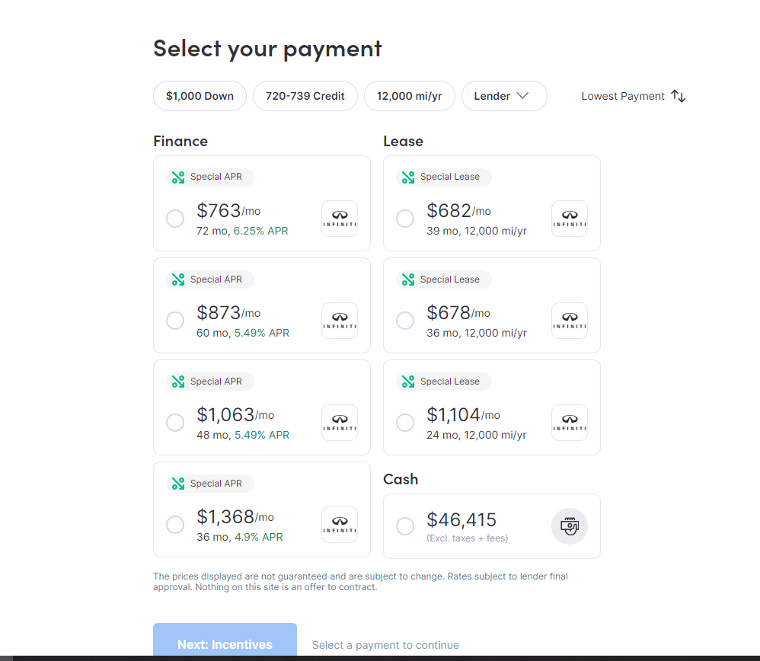Click the scissors icon on the $682 Special Lease badge

tap(407, 177)
